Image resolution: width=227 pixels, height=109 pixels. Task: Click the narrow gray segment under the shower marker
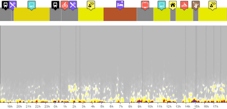pos(196,14)
